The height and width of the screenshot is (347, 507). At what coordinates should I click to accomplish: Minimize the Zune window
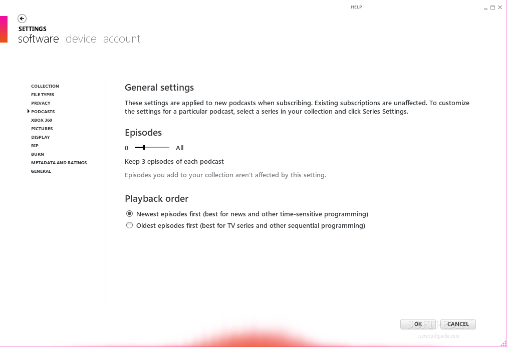point(485,8)
